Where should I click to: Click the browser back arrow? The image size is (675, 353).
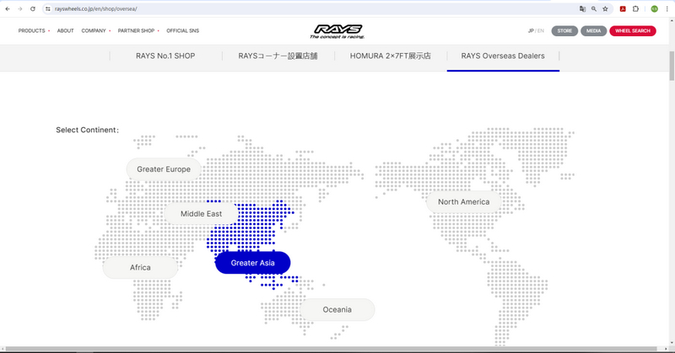(x=8, y=8)
